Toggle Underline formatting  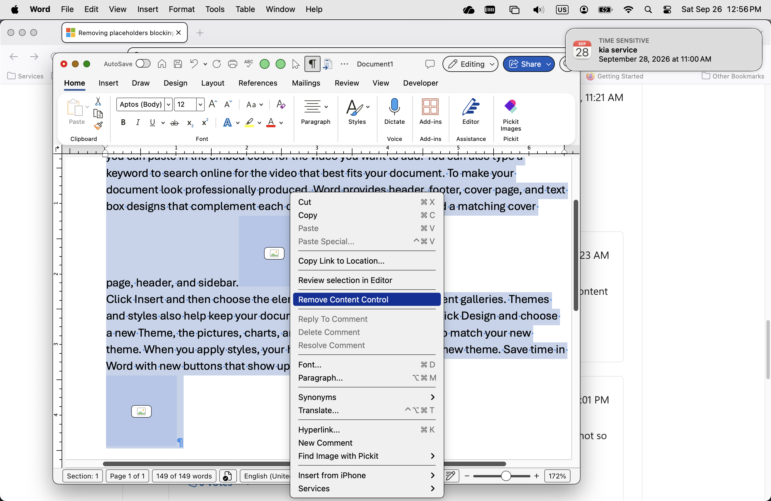pyautogui.click(x=153, y=122)
